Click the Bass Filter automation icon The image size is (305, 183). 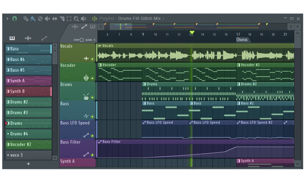click(x=86, y=154)
